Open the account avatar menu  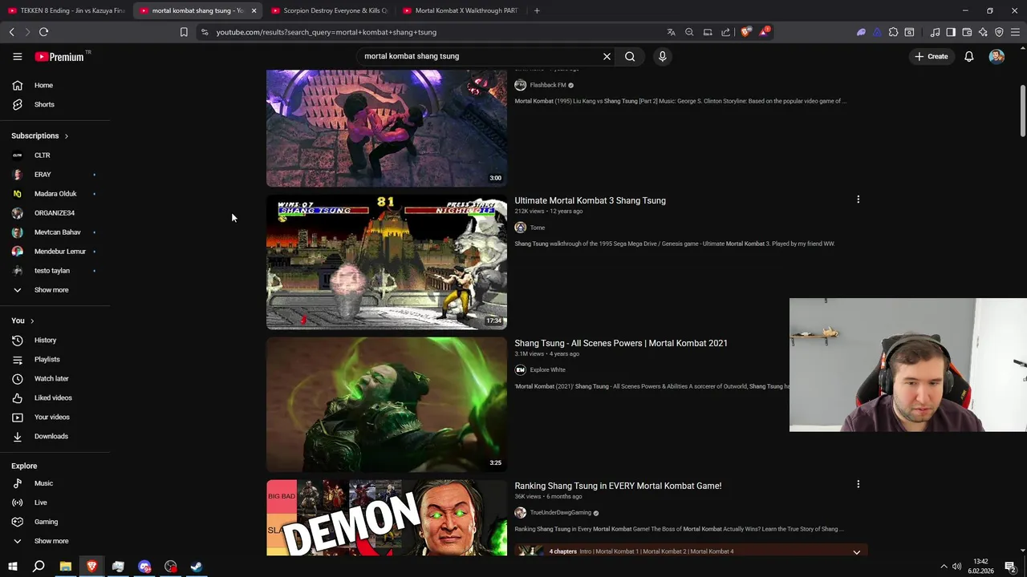[997, 56]
